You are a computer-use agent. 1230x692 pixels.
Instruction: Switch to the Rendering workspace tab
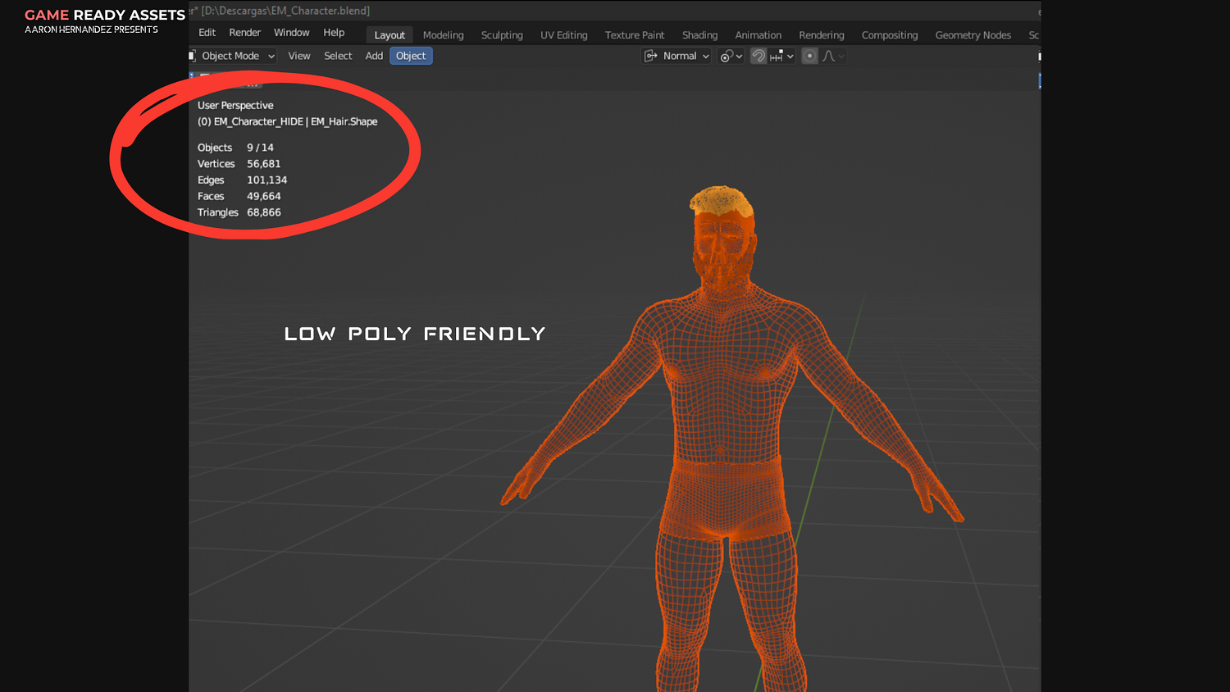(x=821, y=35)
